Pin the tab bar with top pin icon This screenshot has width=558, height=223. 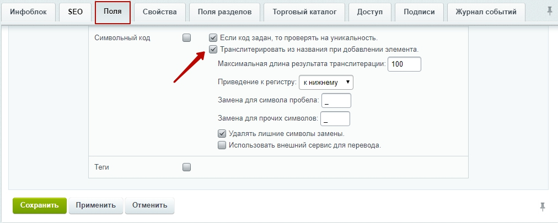pos(550,12)
